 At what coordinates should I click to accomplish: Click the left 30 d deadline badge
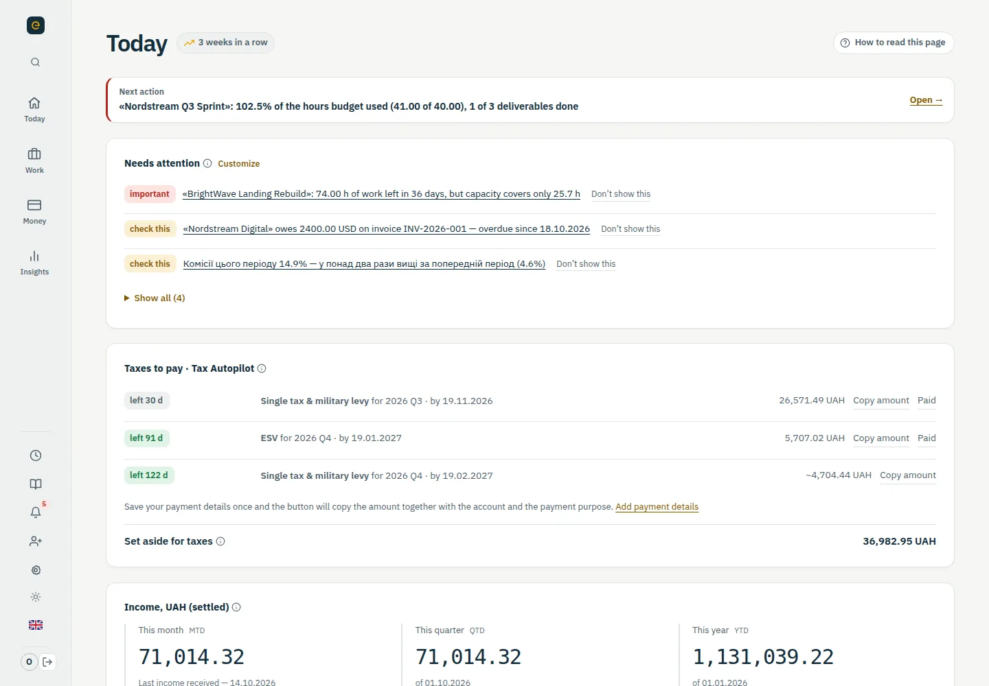146,401
